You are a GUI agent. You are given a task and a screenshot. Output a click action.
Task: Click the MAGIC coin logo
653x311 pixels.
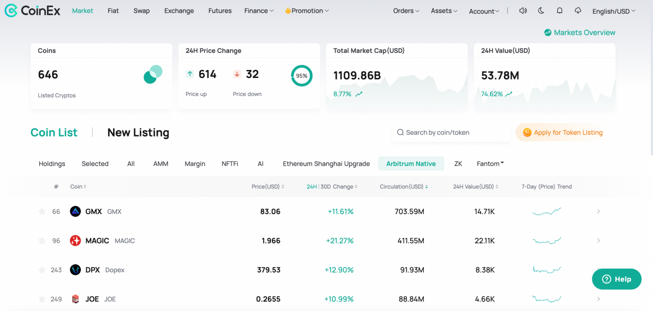[75, 241]
